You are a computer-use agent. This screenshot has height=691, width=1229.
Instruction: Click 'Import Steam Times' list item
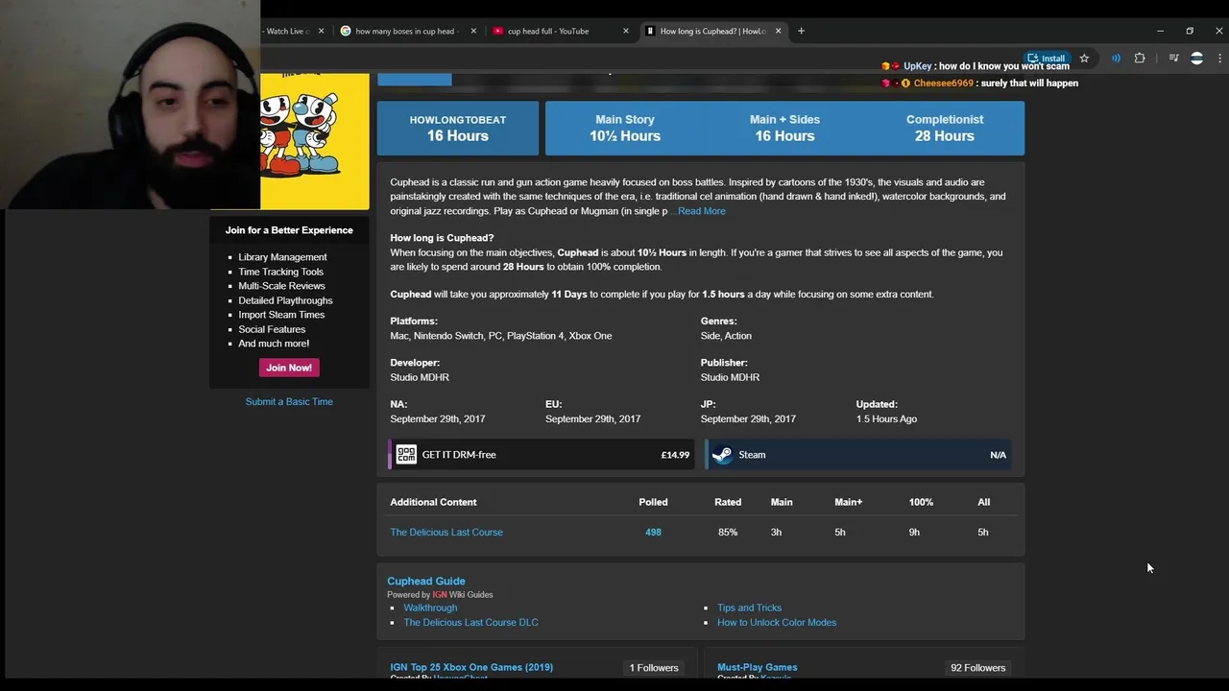281,315
